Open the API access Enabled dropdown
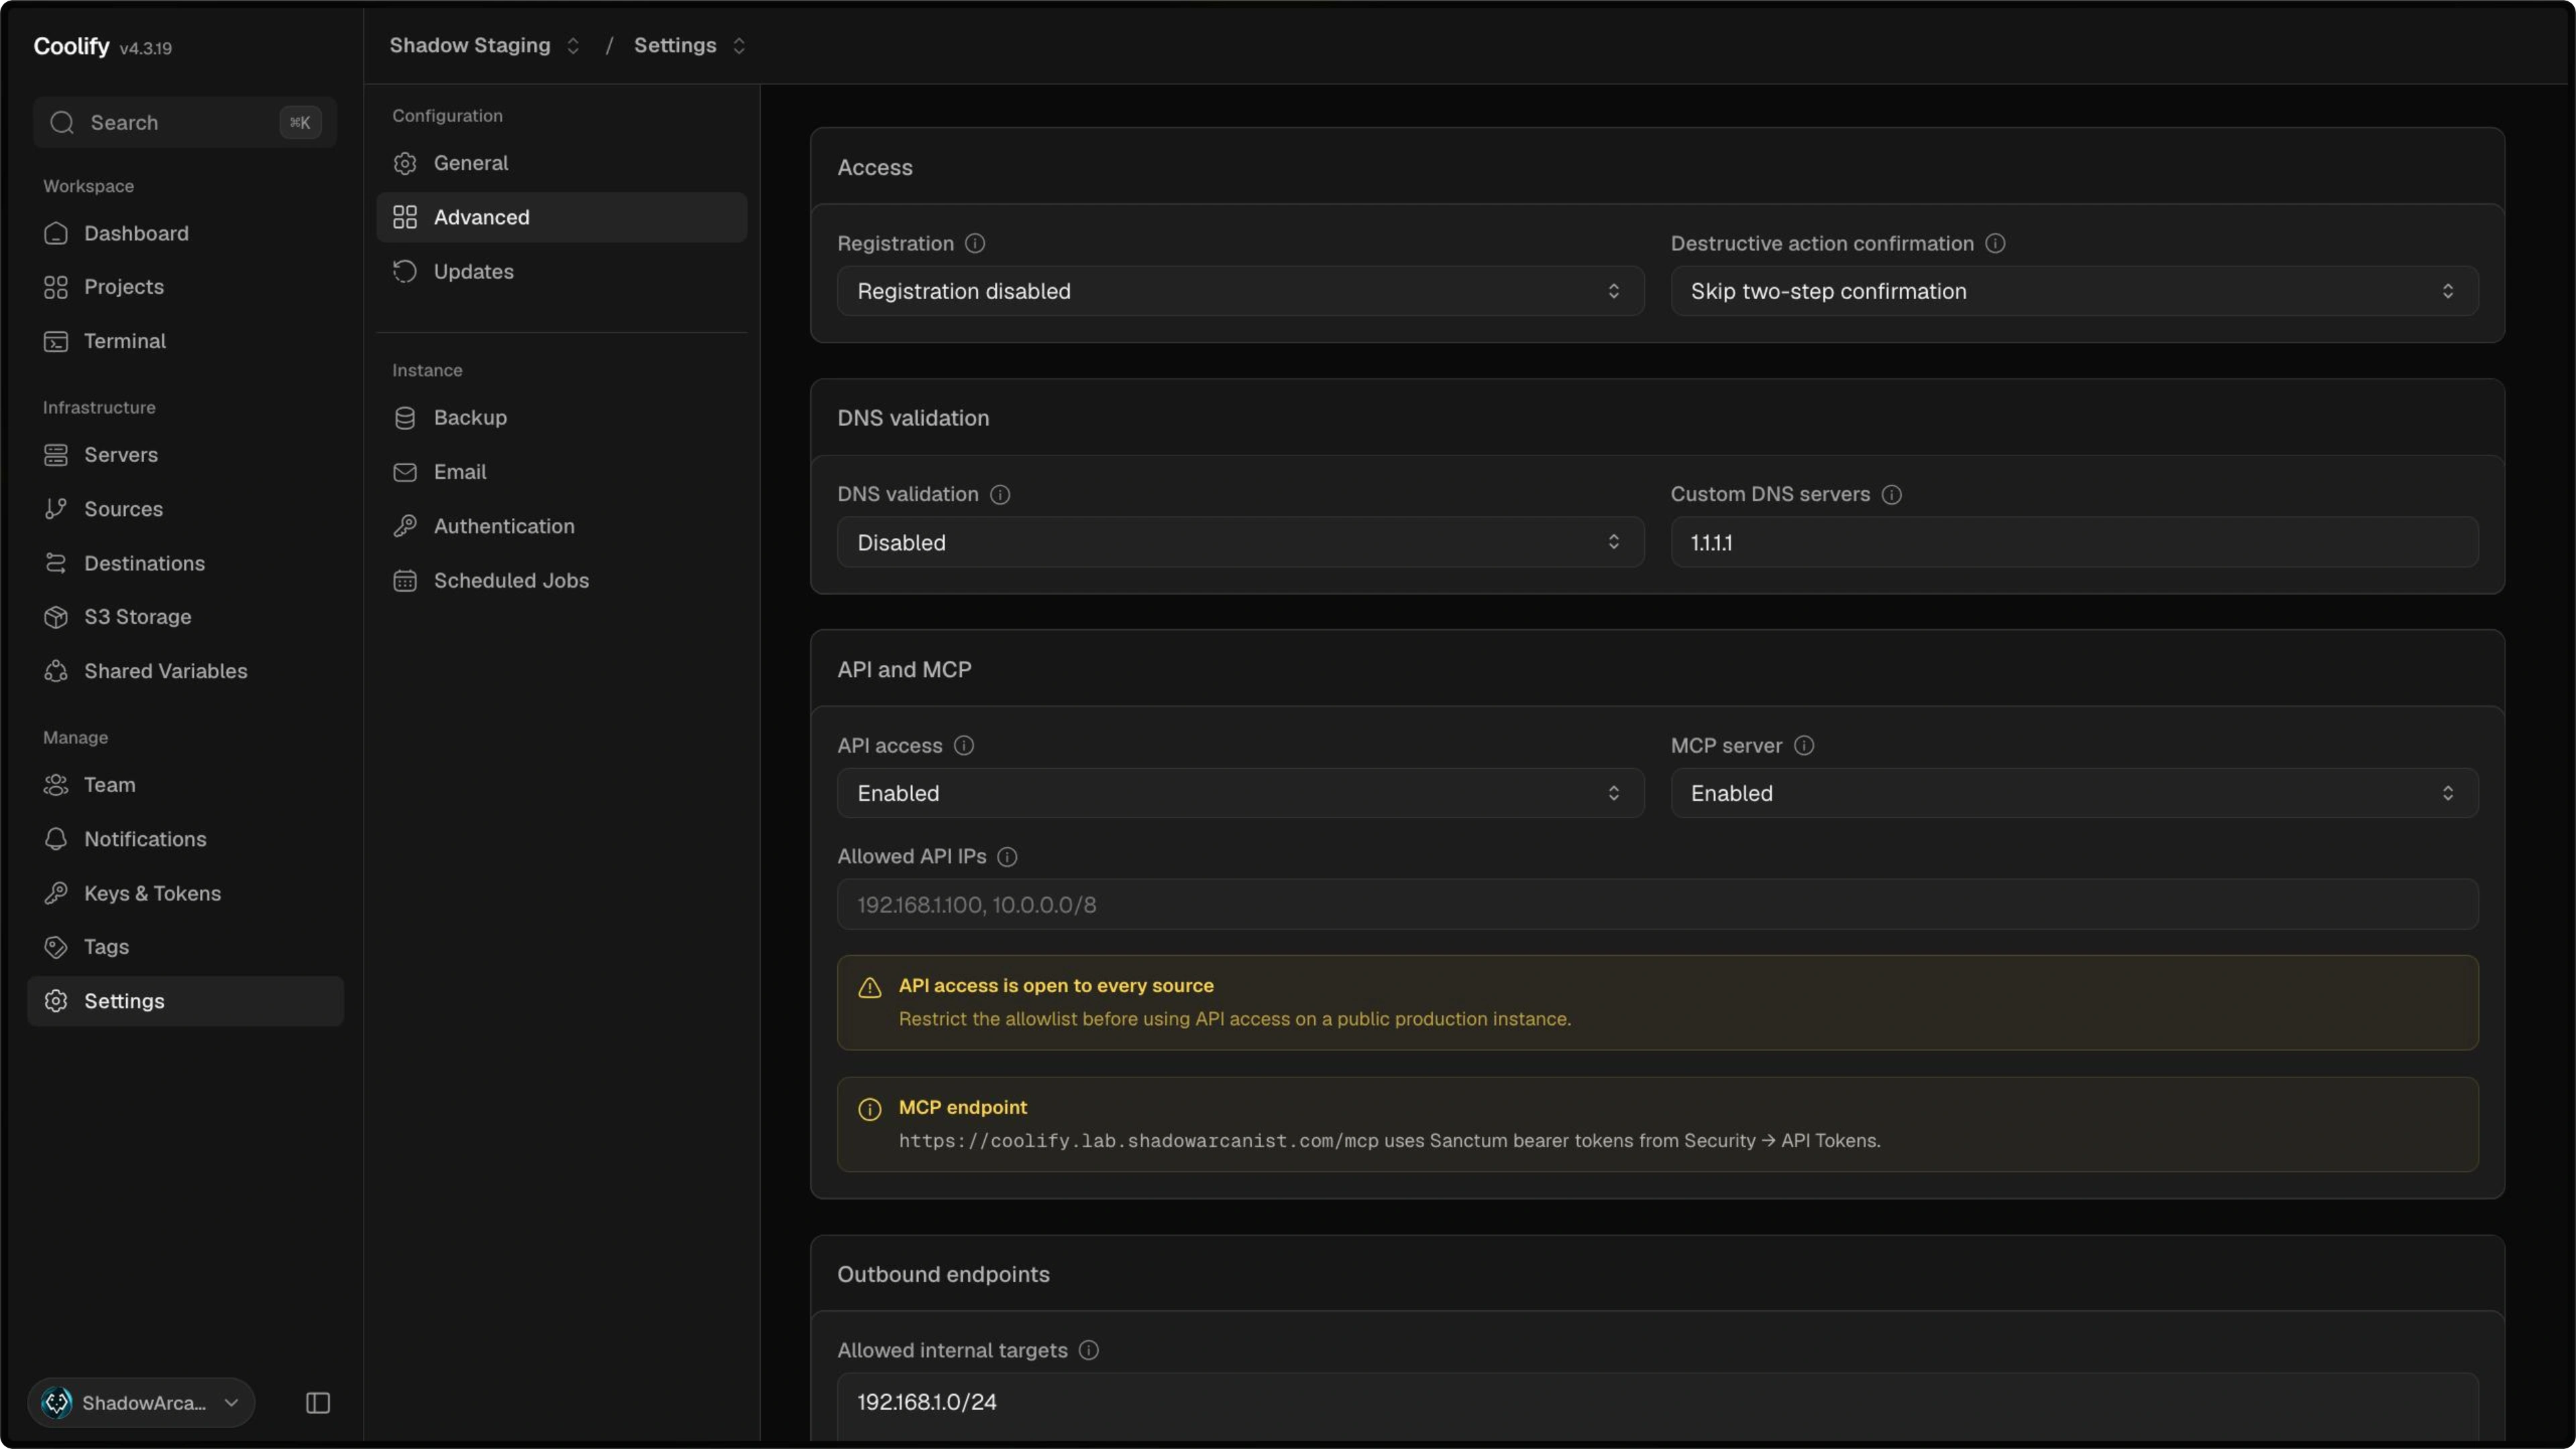 1240,793
